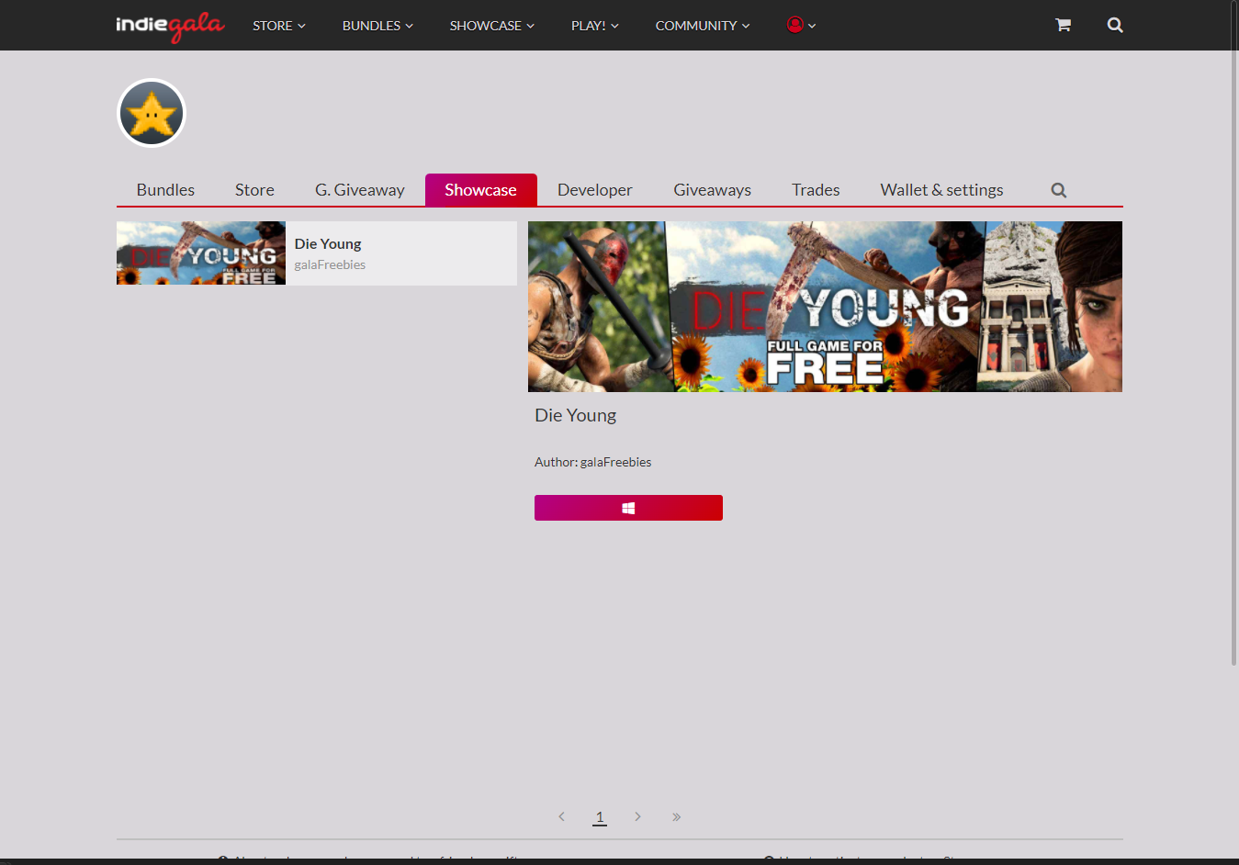Open the Trades tab
Viewport: 1239px width, 865px height.
click(x=816, y=190)
